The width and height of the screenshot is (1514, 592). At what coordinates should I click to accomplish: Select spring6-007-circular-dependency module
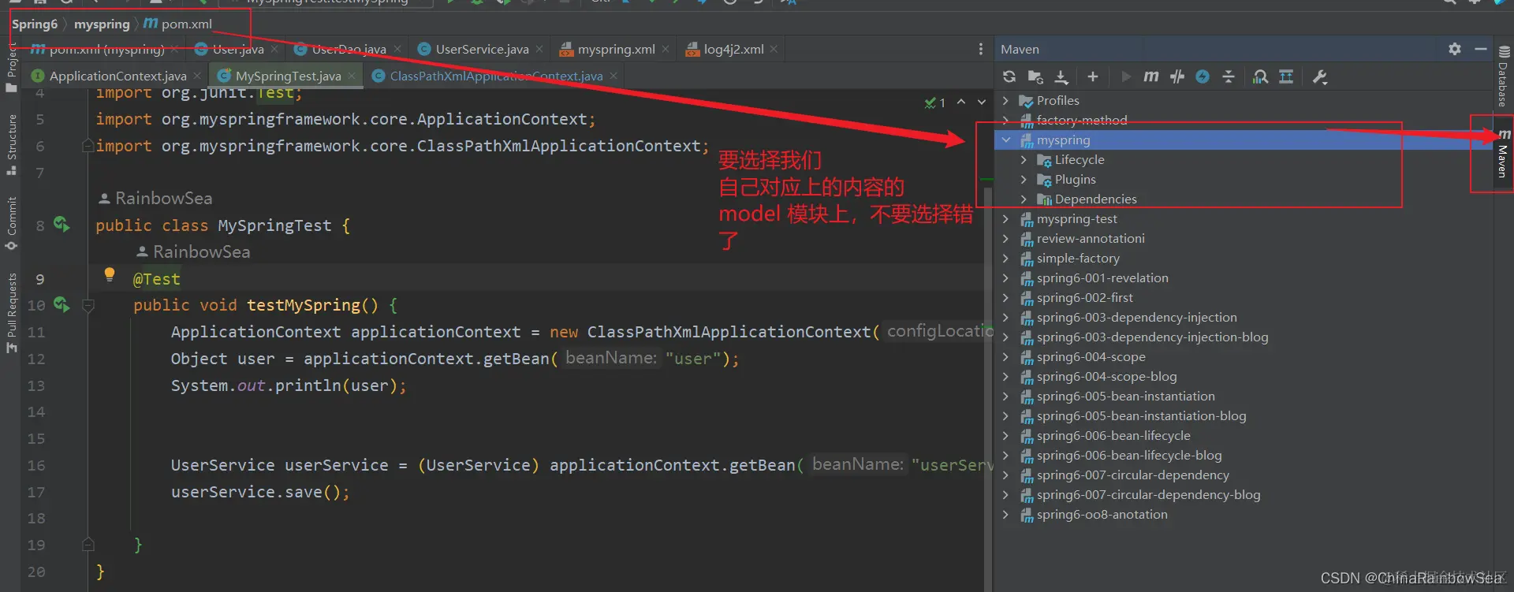(1132, 475)
